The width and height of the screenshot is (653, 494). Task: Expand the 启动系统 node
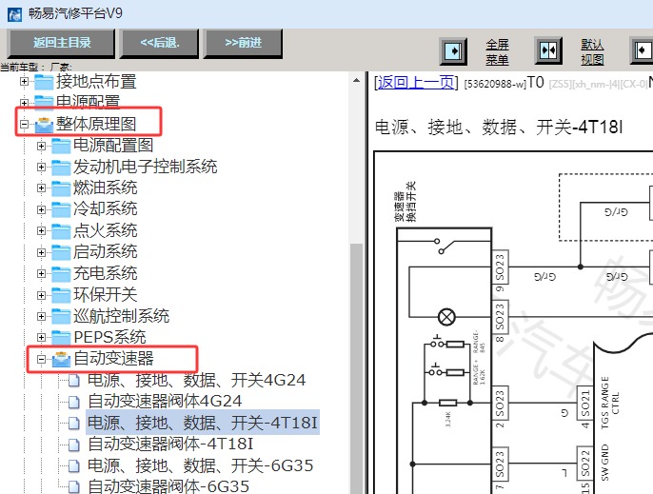pyautogui.click(x=41, y=252)
